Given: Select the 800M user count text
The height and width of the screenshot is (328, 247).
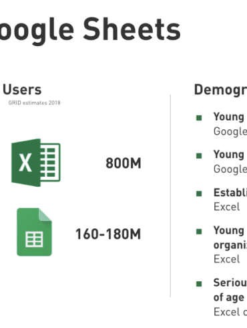Looking at the screenshot, I should [123, 163].
